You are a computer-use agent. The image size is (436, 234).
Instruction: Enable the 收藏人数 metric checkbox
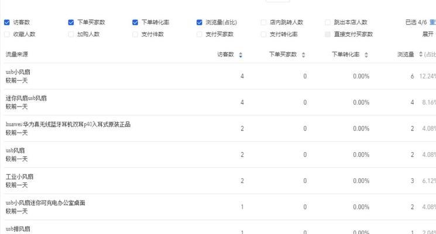click(x=7, y=34)
